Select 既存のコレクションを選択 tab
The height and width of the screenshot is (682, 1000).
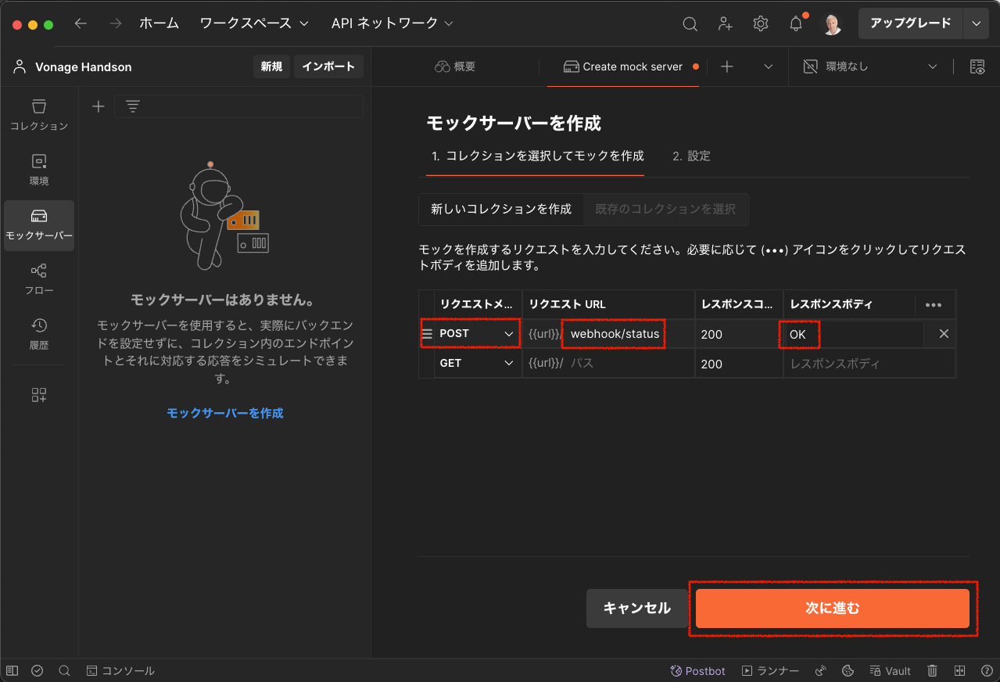coord(665,209)
